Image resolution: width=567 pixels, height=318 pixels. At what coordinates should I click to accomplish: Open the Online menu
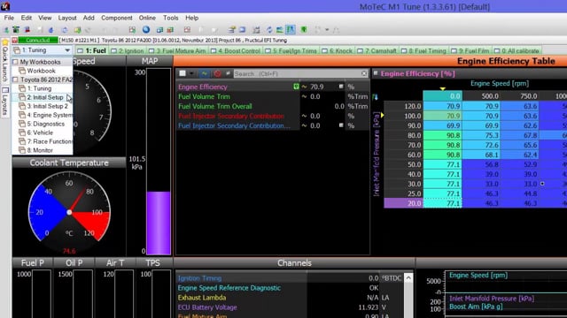click(147, 18)
